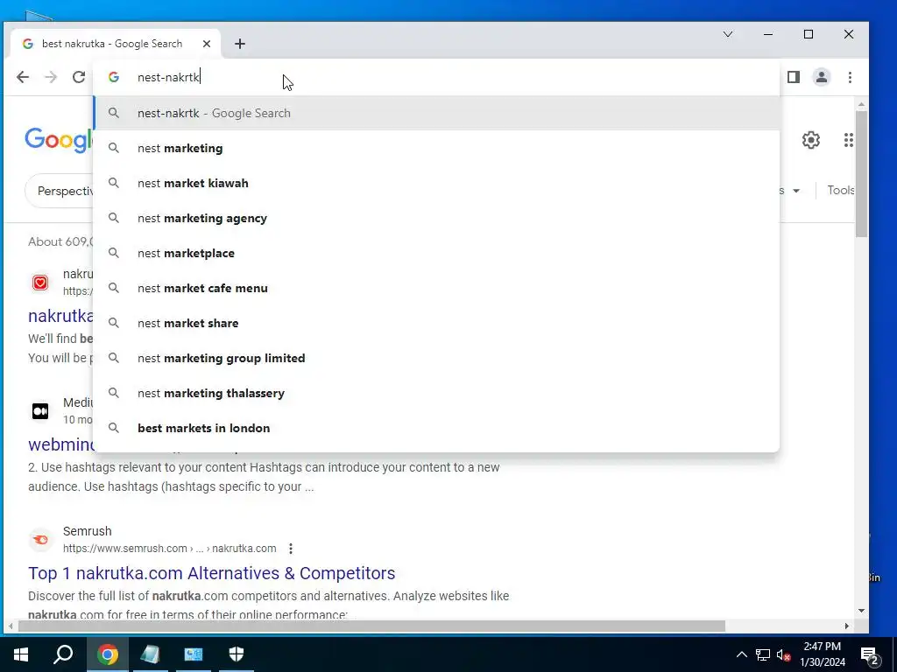
Task: Open the Chrome profile avatar
Action: click(822, 77)
